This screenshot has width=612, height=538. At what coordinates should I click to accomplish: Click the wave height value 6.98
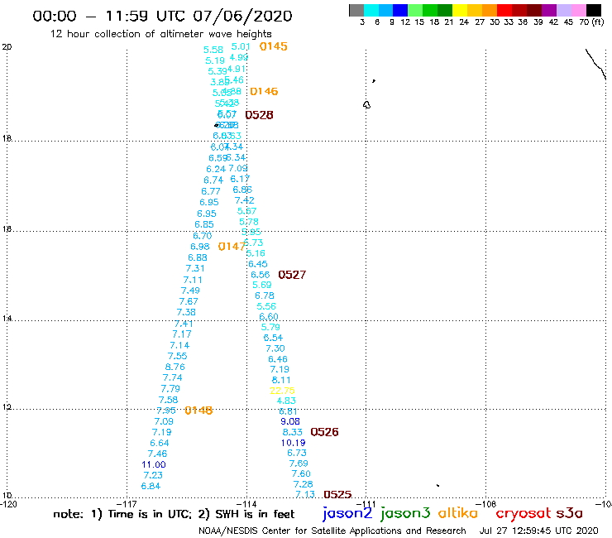click(200, 247)
